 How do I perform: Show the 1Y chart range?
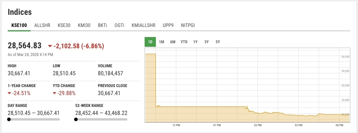pyautogui.click(x=195, y=42)
